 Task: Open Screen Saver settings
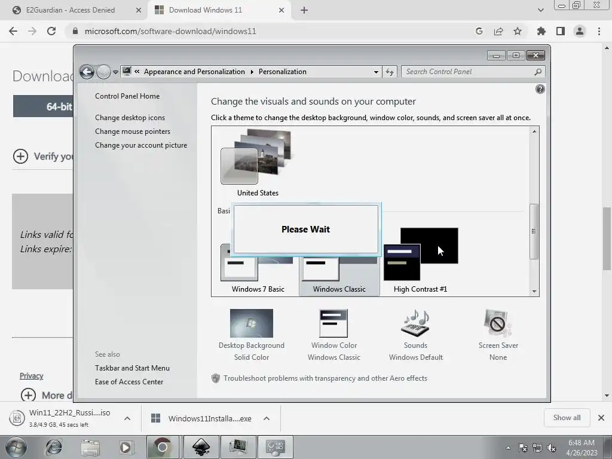pos(498,335)
